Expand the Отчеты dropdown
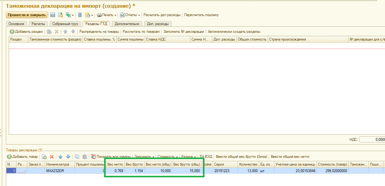This screenshot has width=385, height=186. point(130,15)
